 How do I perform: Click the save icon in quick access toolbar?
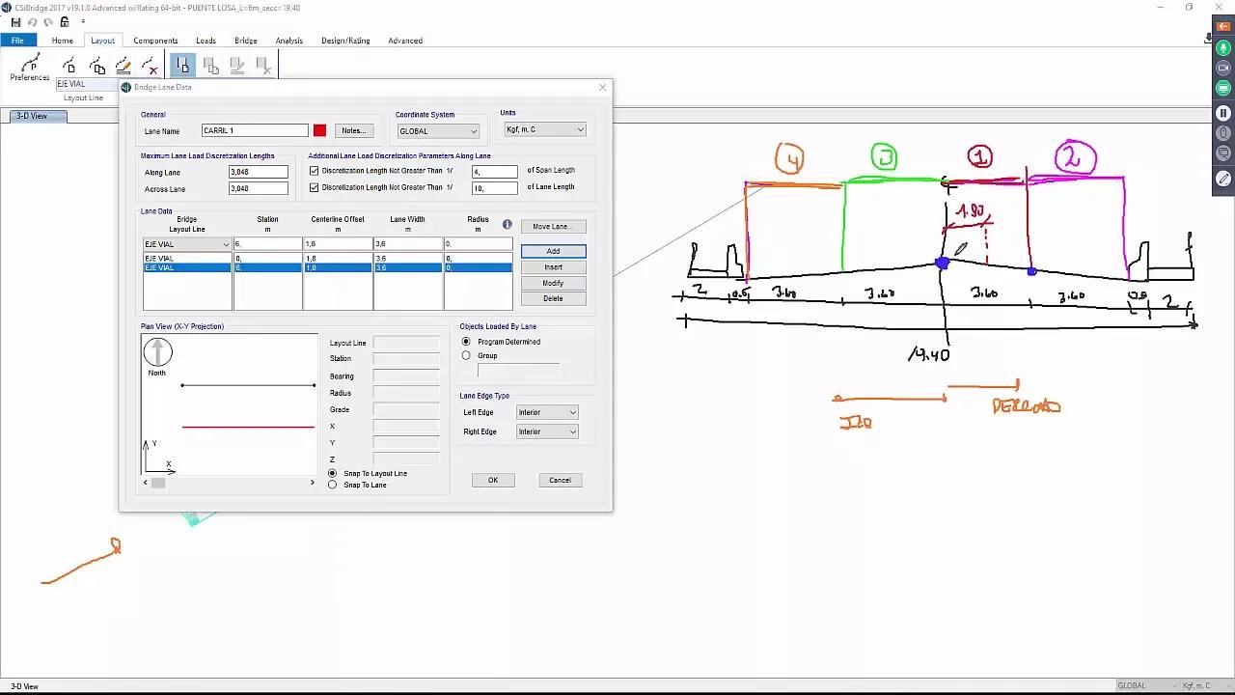point(16,22)
